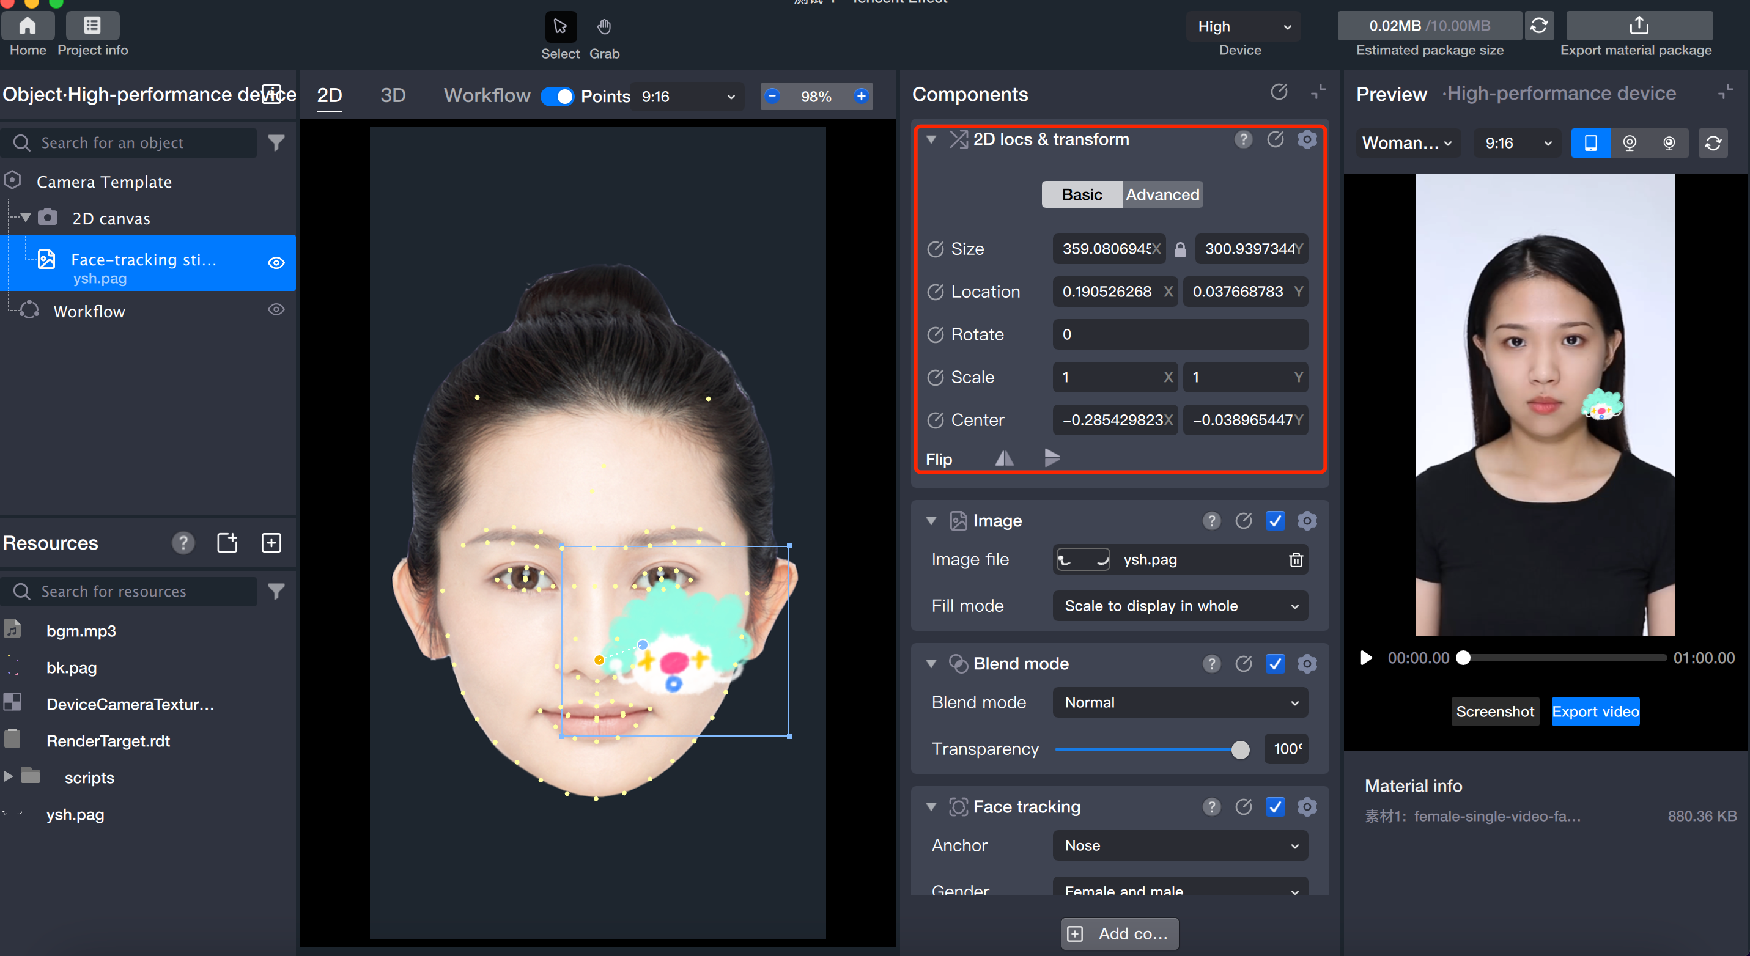Click the Export material package icon
This screenshot has height=956, width=1750.
point(1638,26)
